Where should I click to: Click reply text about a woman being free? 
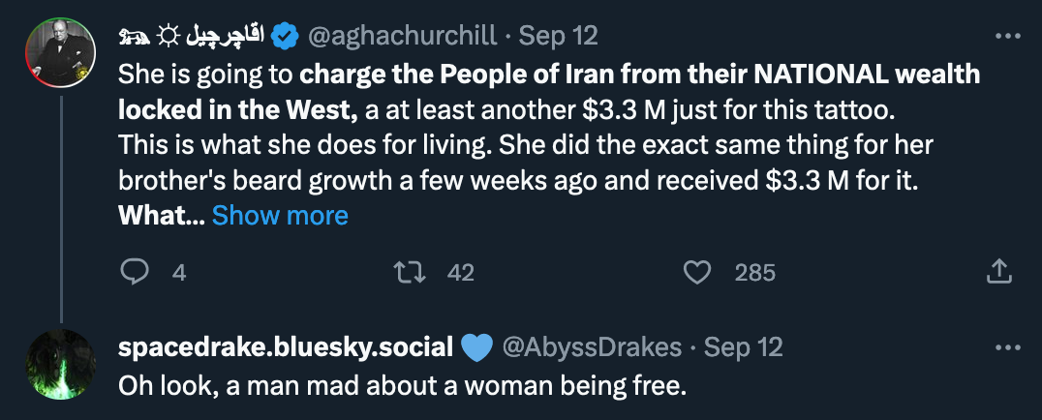point(401,385)
